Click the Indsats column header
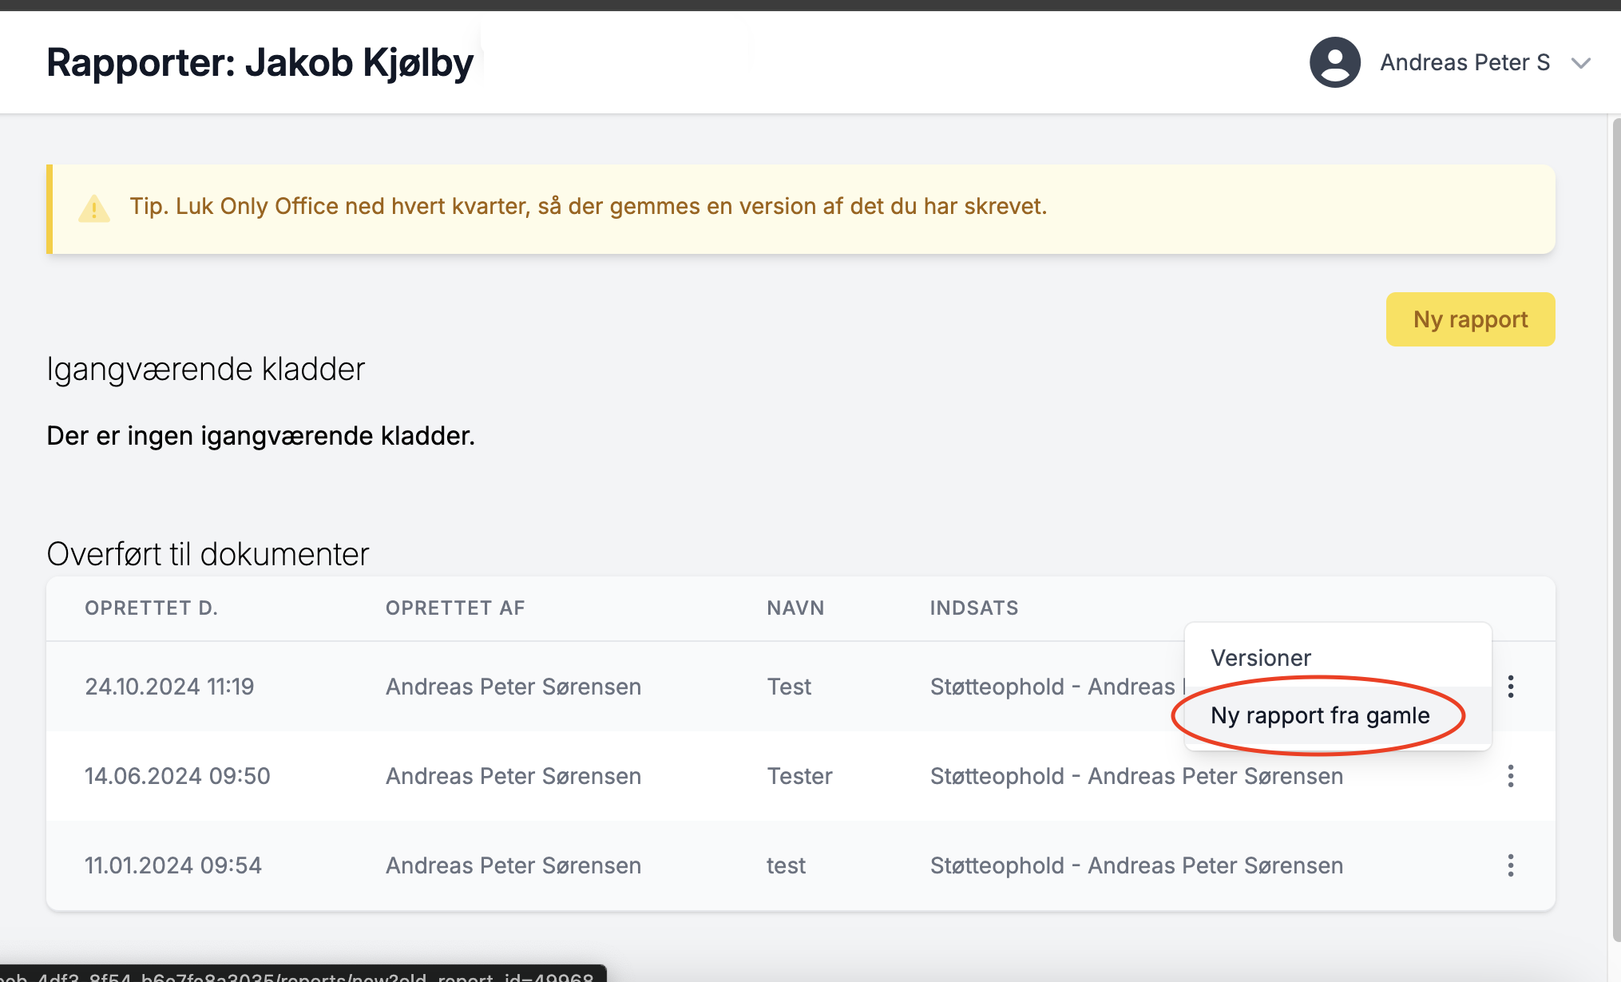1621x982 pixels. coord(973,608)
